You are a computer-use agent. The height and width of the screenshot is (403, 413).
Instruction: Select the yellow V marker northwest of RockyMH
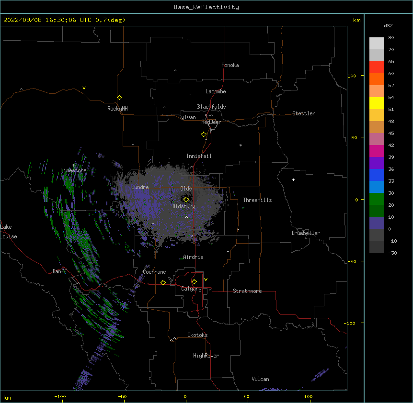click(84, 88)
